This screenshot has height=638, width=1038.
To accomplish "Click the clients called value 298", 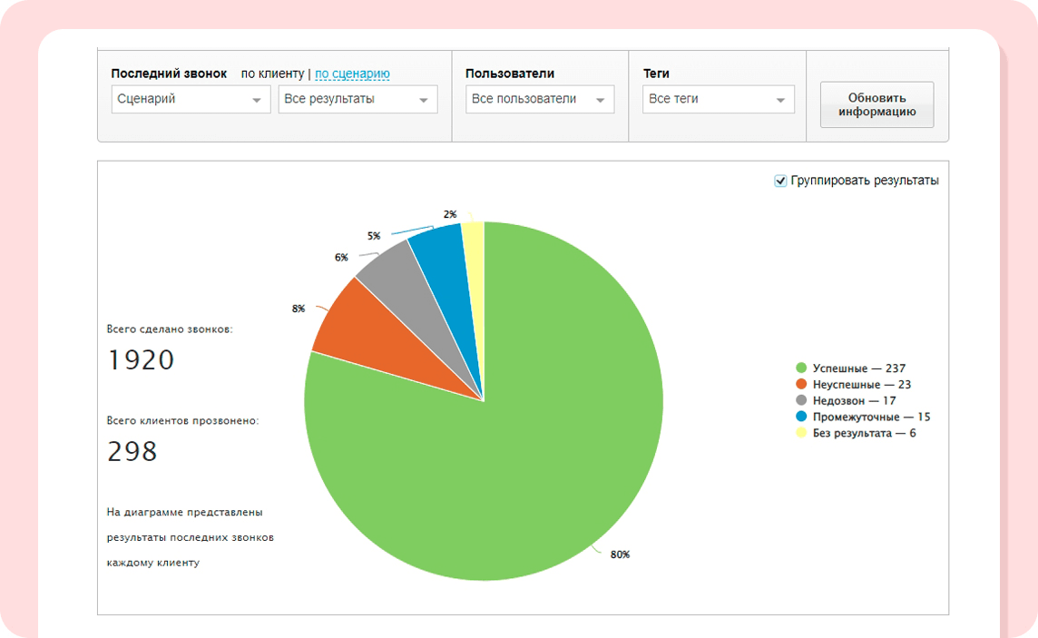I will (x=132, y=451).
